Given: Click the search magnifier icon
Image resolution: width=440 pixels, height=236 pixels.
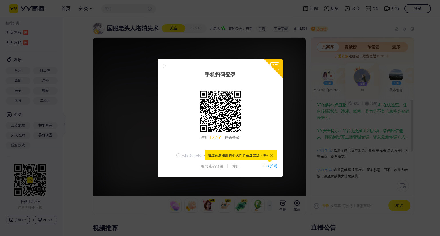Looking at the screenshot, I should tap(150, 9).
